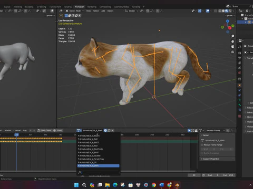253x189 pixels.
Task: Open the World properties tab
Action: tap(240, 72)
